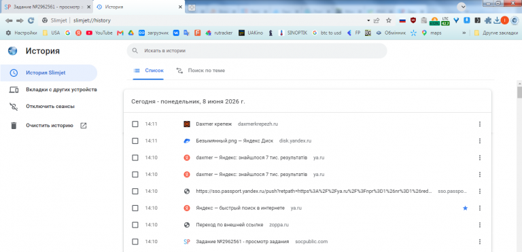This screenshot has width=522, height=252.
Task: Open the bitcoin price extension icon
Action: (x=434, y=21)
